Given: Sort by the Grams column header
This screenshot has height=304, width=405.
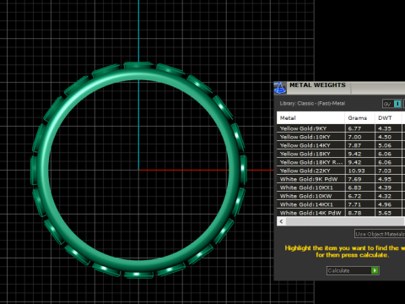Looking at the screenshot, I should click(360, 118).
